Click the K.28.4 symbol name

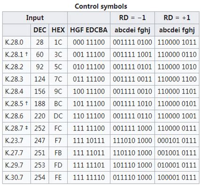tap(14, 92)
